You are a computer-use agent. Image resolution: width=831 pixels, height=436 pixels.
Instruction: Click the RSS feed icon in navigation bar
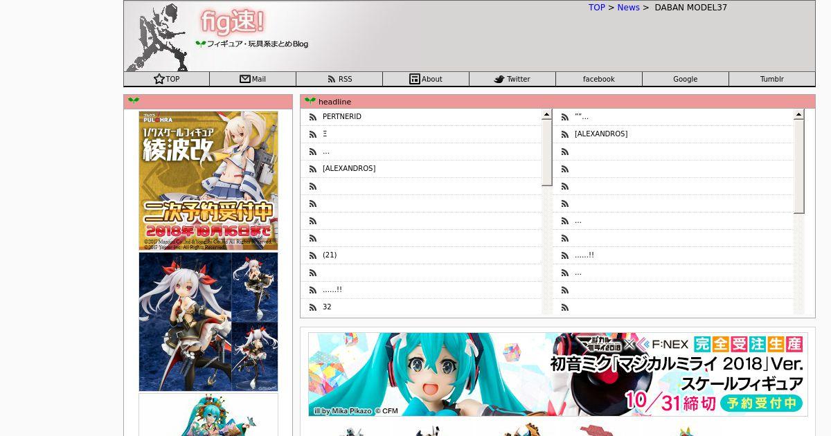point(331,79)
